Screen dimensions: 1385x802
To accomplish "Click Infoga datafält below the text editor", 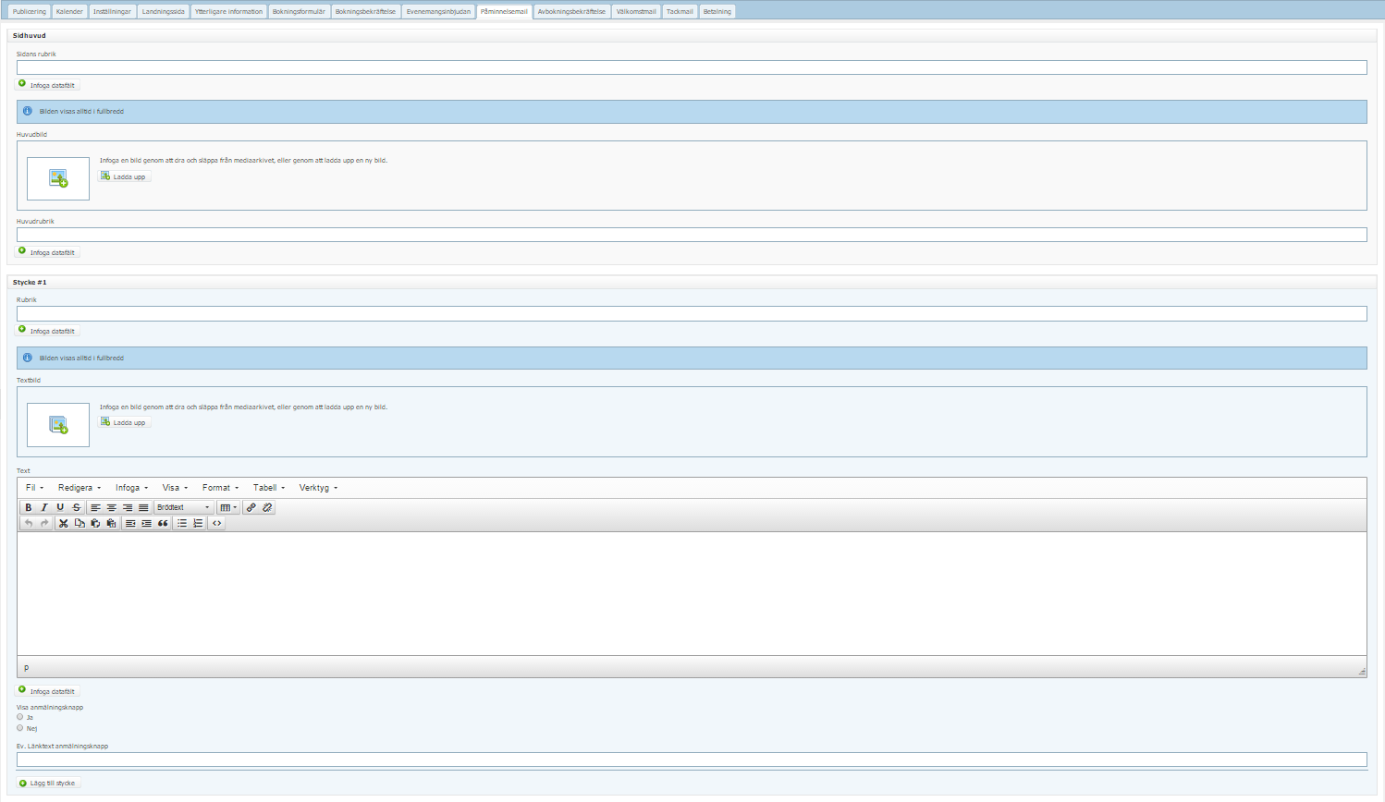I will click(x=48, y=691).
